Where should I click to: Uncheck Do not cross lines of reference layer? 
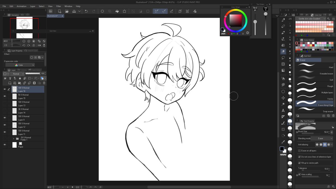pyautogui.click(x=299, y=157)
